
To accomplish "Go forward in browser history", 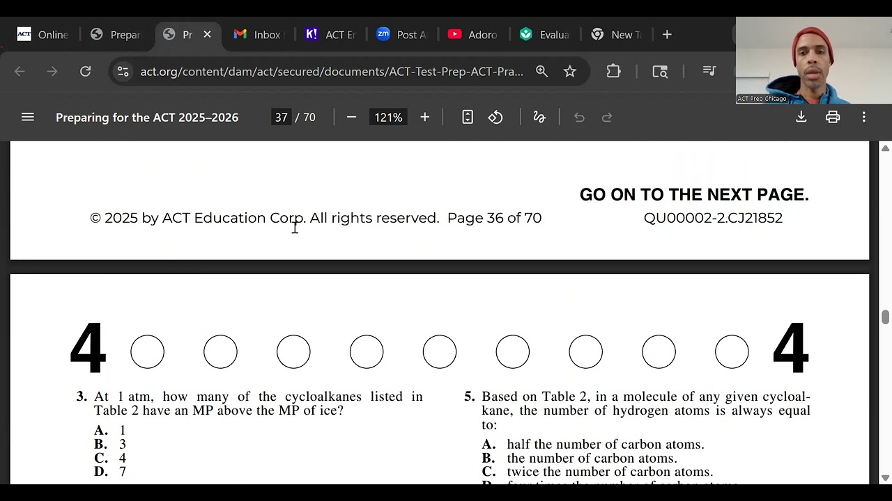I will (x=52, y=71).
